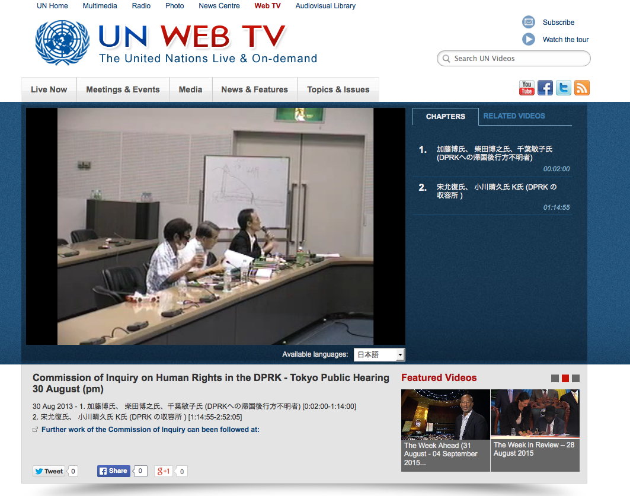This screenshot has height=496, width=630.
Task: Go to UN Home link
Action: tap(52, 6)
